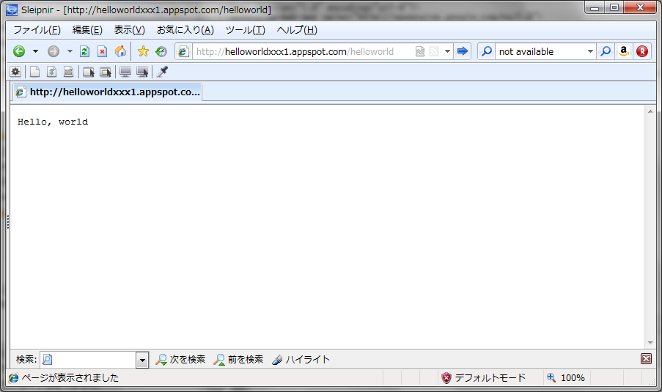This screenshot has width=662, height=392.
Task: Click the RSS feed icon in address bar
Action: point(433,51)
